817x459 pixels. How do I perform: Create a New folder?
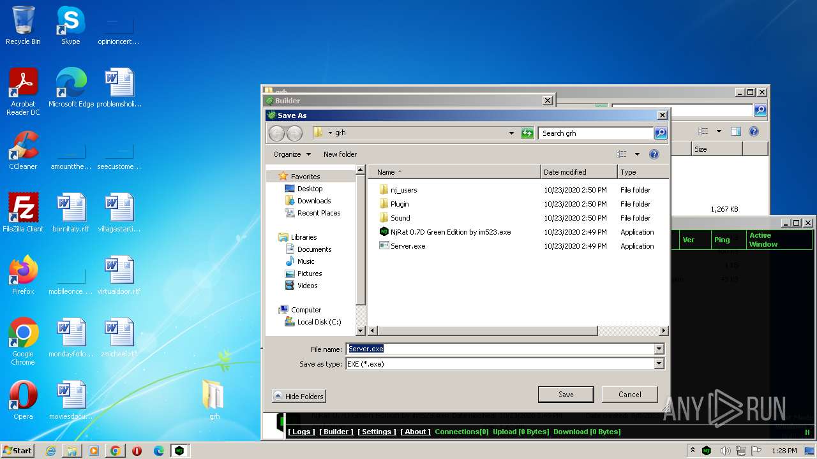[340, 154]
